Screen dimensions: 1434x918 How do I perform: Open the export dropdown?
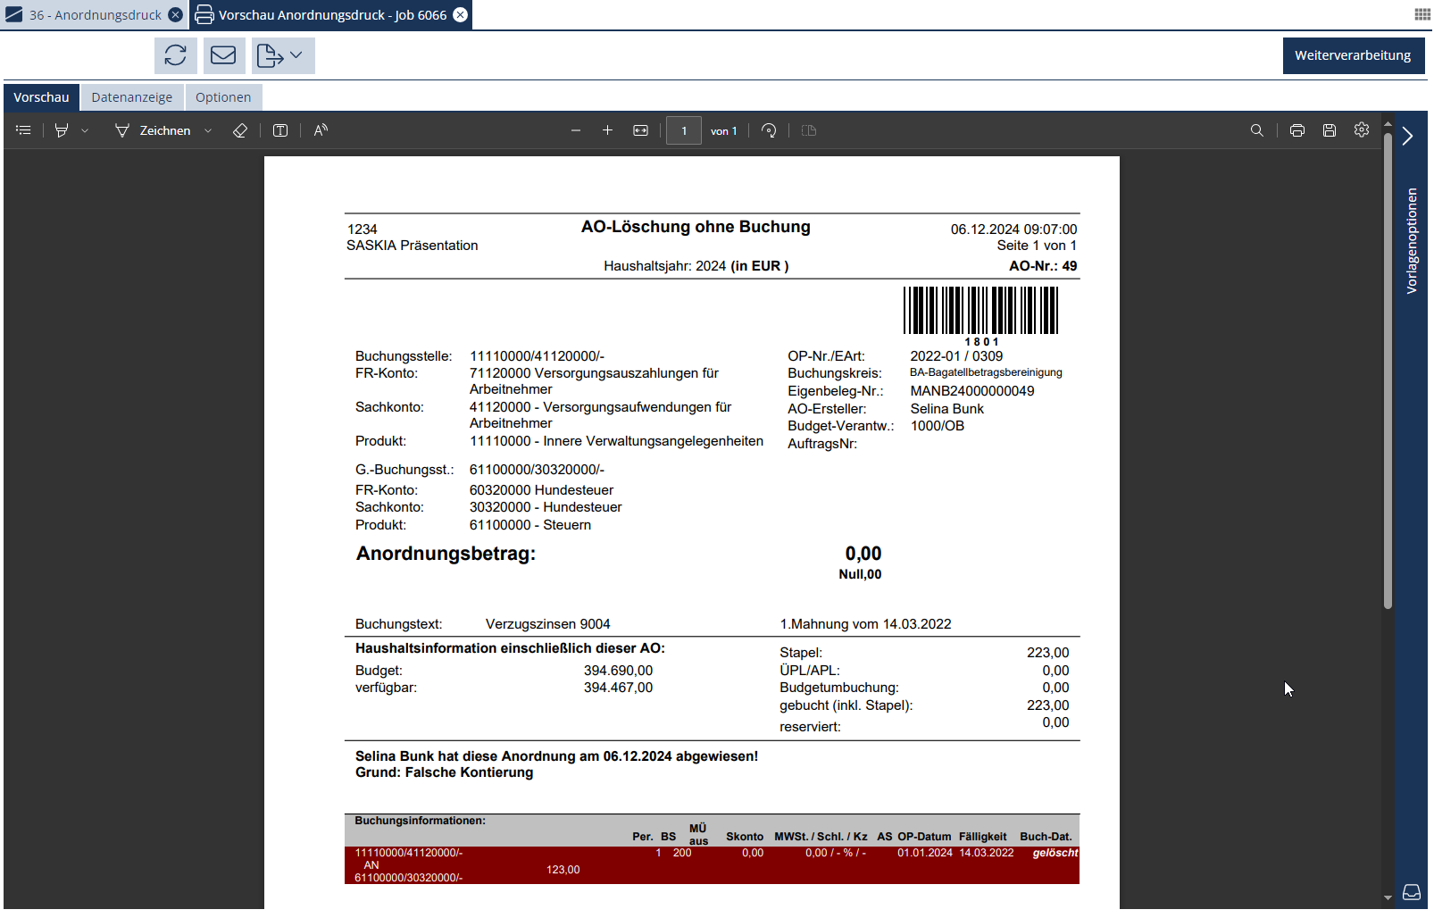(x=282, y=55)
